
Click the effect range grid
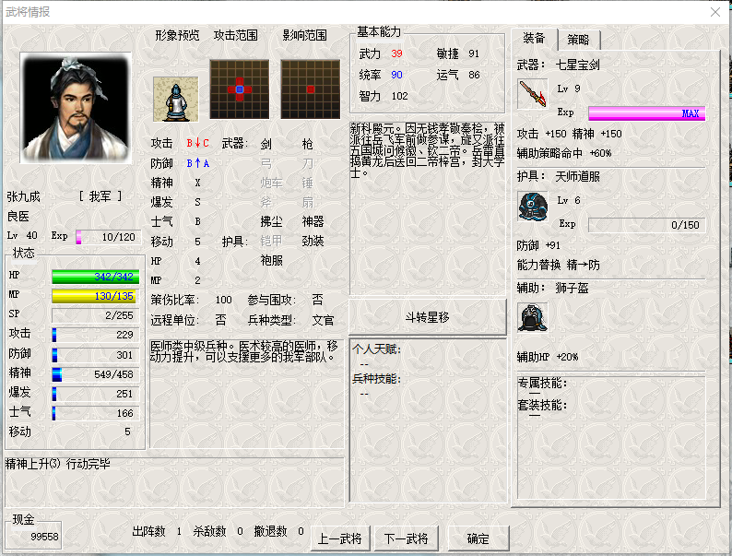tap(310, 89)
